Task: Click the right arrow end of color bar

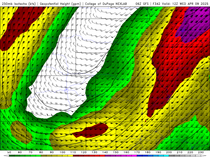Action: click(x=204, y=156)
